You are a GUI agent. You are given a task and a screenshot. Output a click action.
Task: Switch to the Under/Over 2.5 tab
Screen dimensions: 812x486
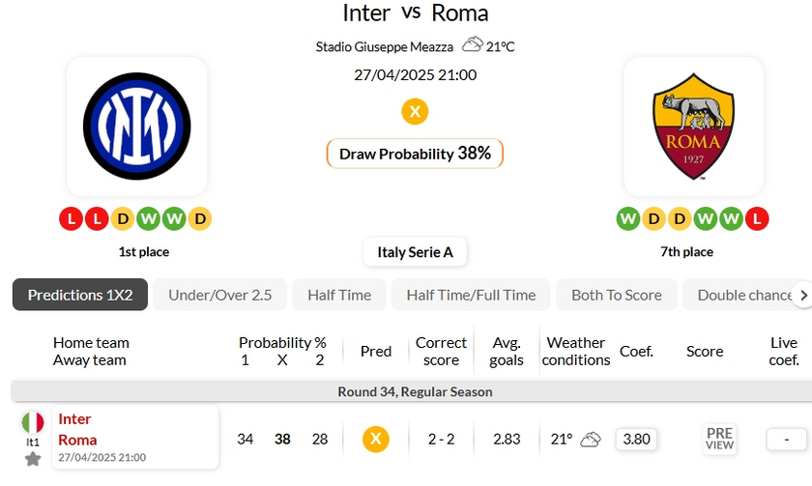220,295
